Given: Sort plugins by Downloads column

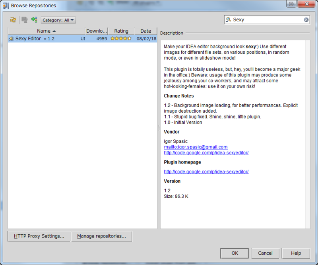Looking at the screenshot, I should click(97, 31).
